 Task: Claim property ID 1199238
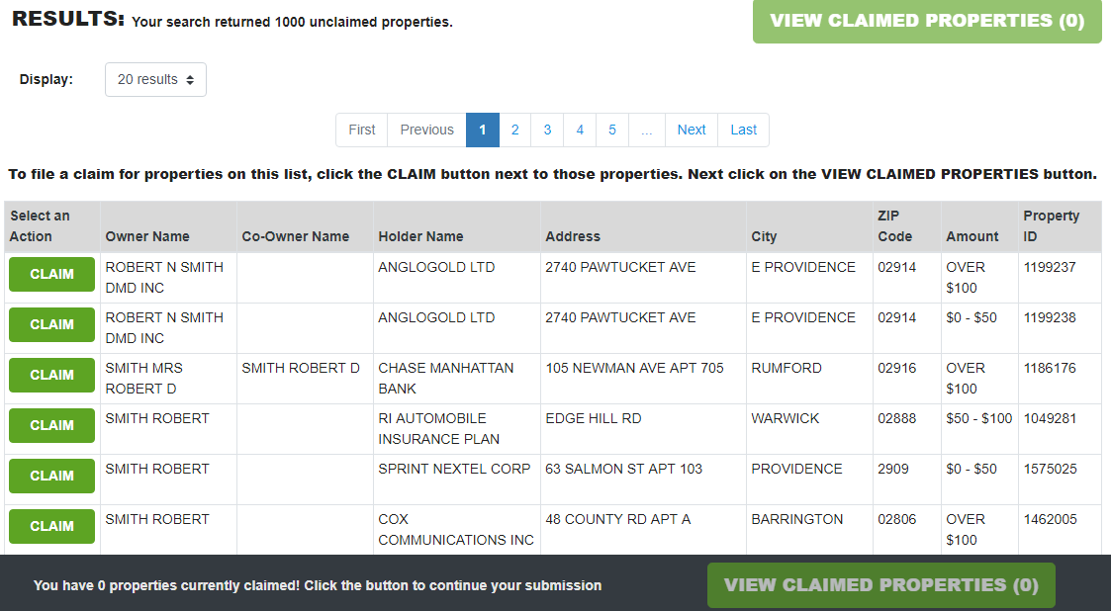click(51, 324)
